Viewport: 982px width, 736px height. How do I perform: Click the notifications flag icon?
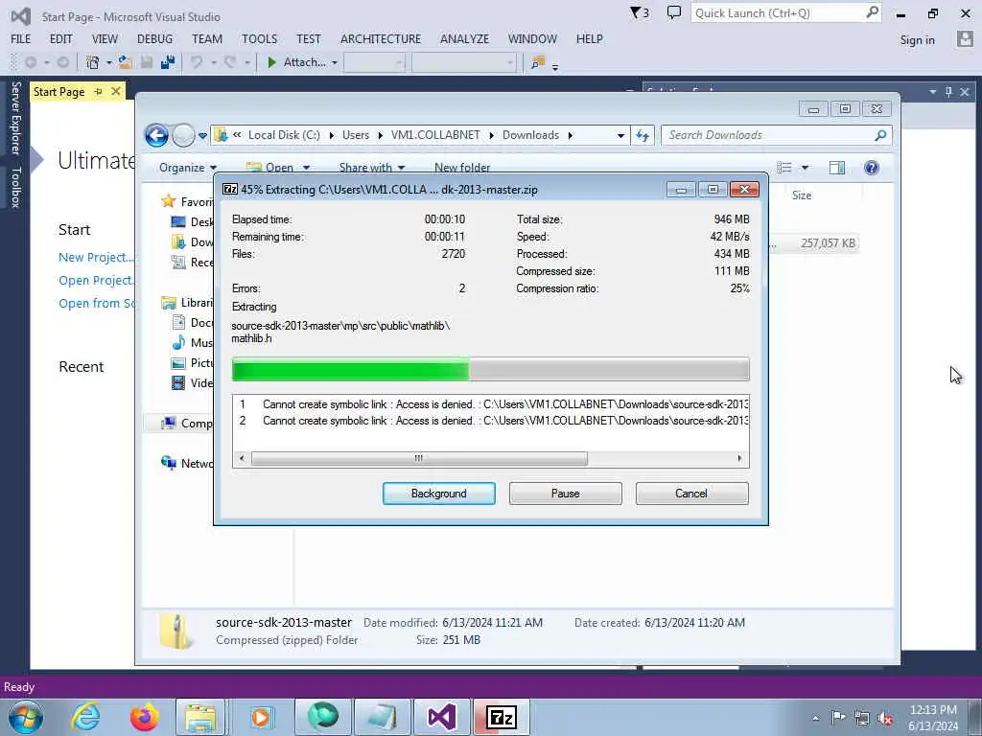639,12
